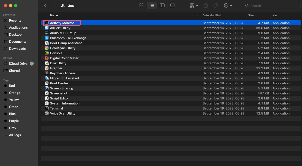Click the AirPort Utility app icon
The height and width of the screenshot is (166, 302).
[47, 28]
